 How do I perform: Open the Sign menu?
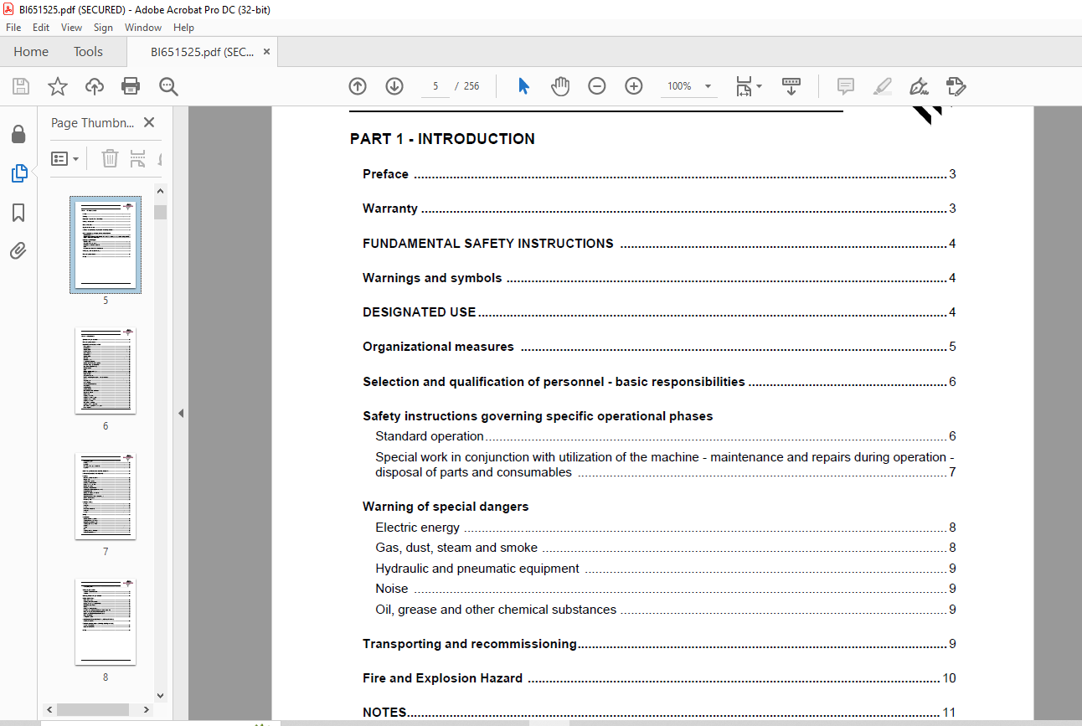point(103,28)
